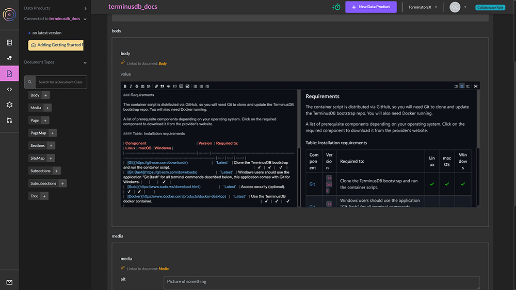Insert an ordered numbered list

[201, 86]
